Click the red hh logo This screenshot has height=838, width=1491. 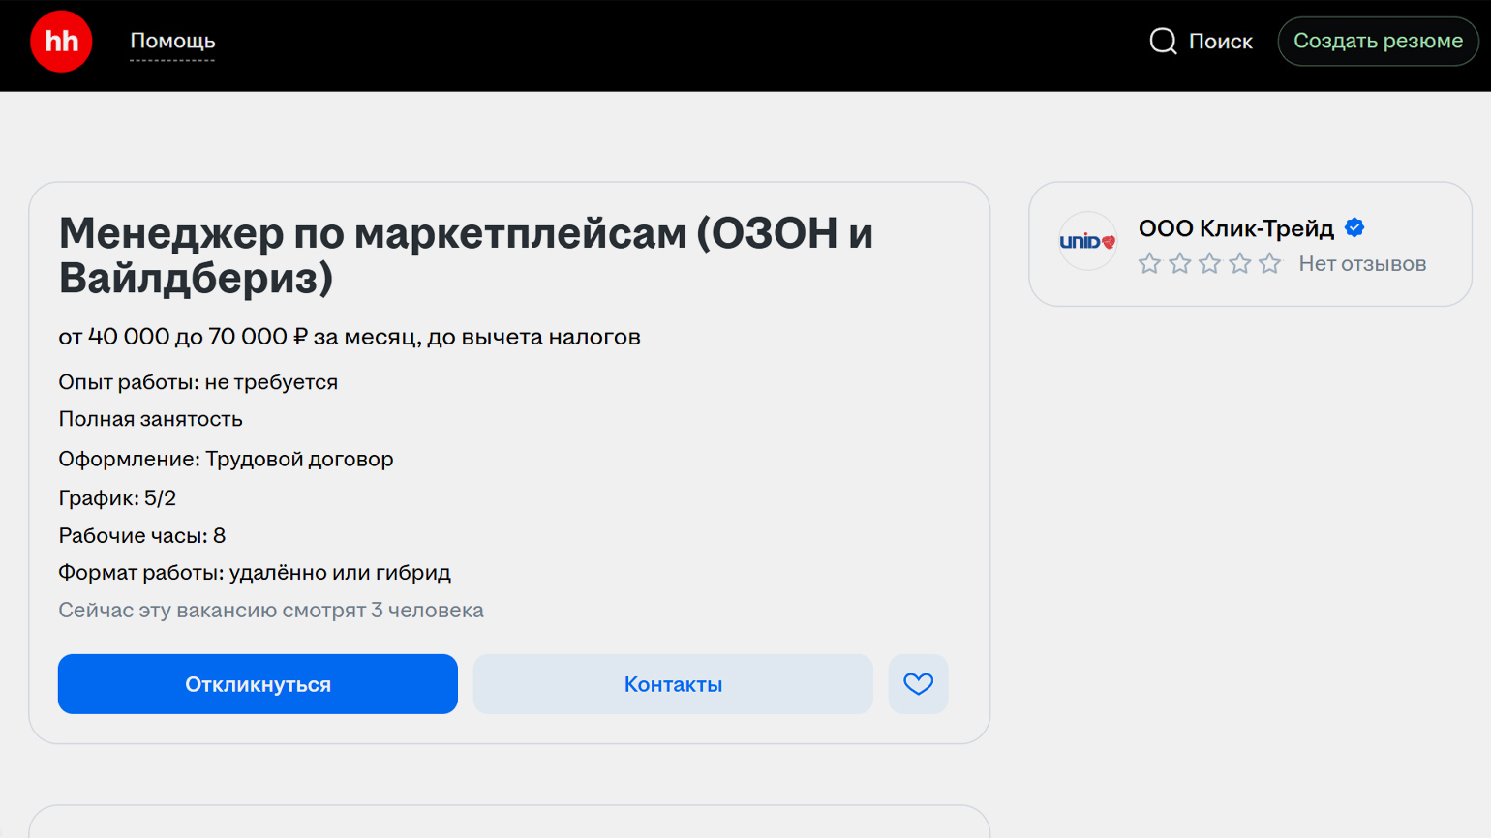[x=61, y=42]
